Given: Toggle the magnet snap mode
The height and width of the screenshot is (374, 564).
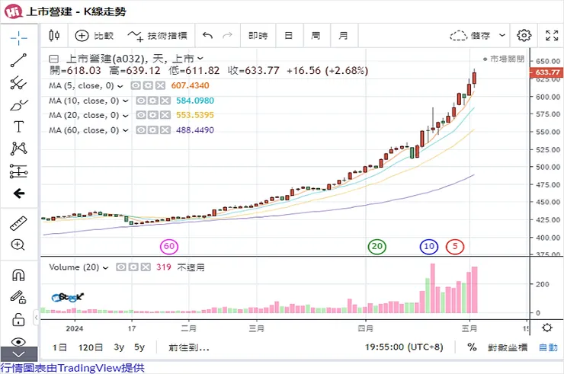Looking at the screenshot, I should tap(18, 275).
